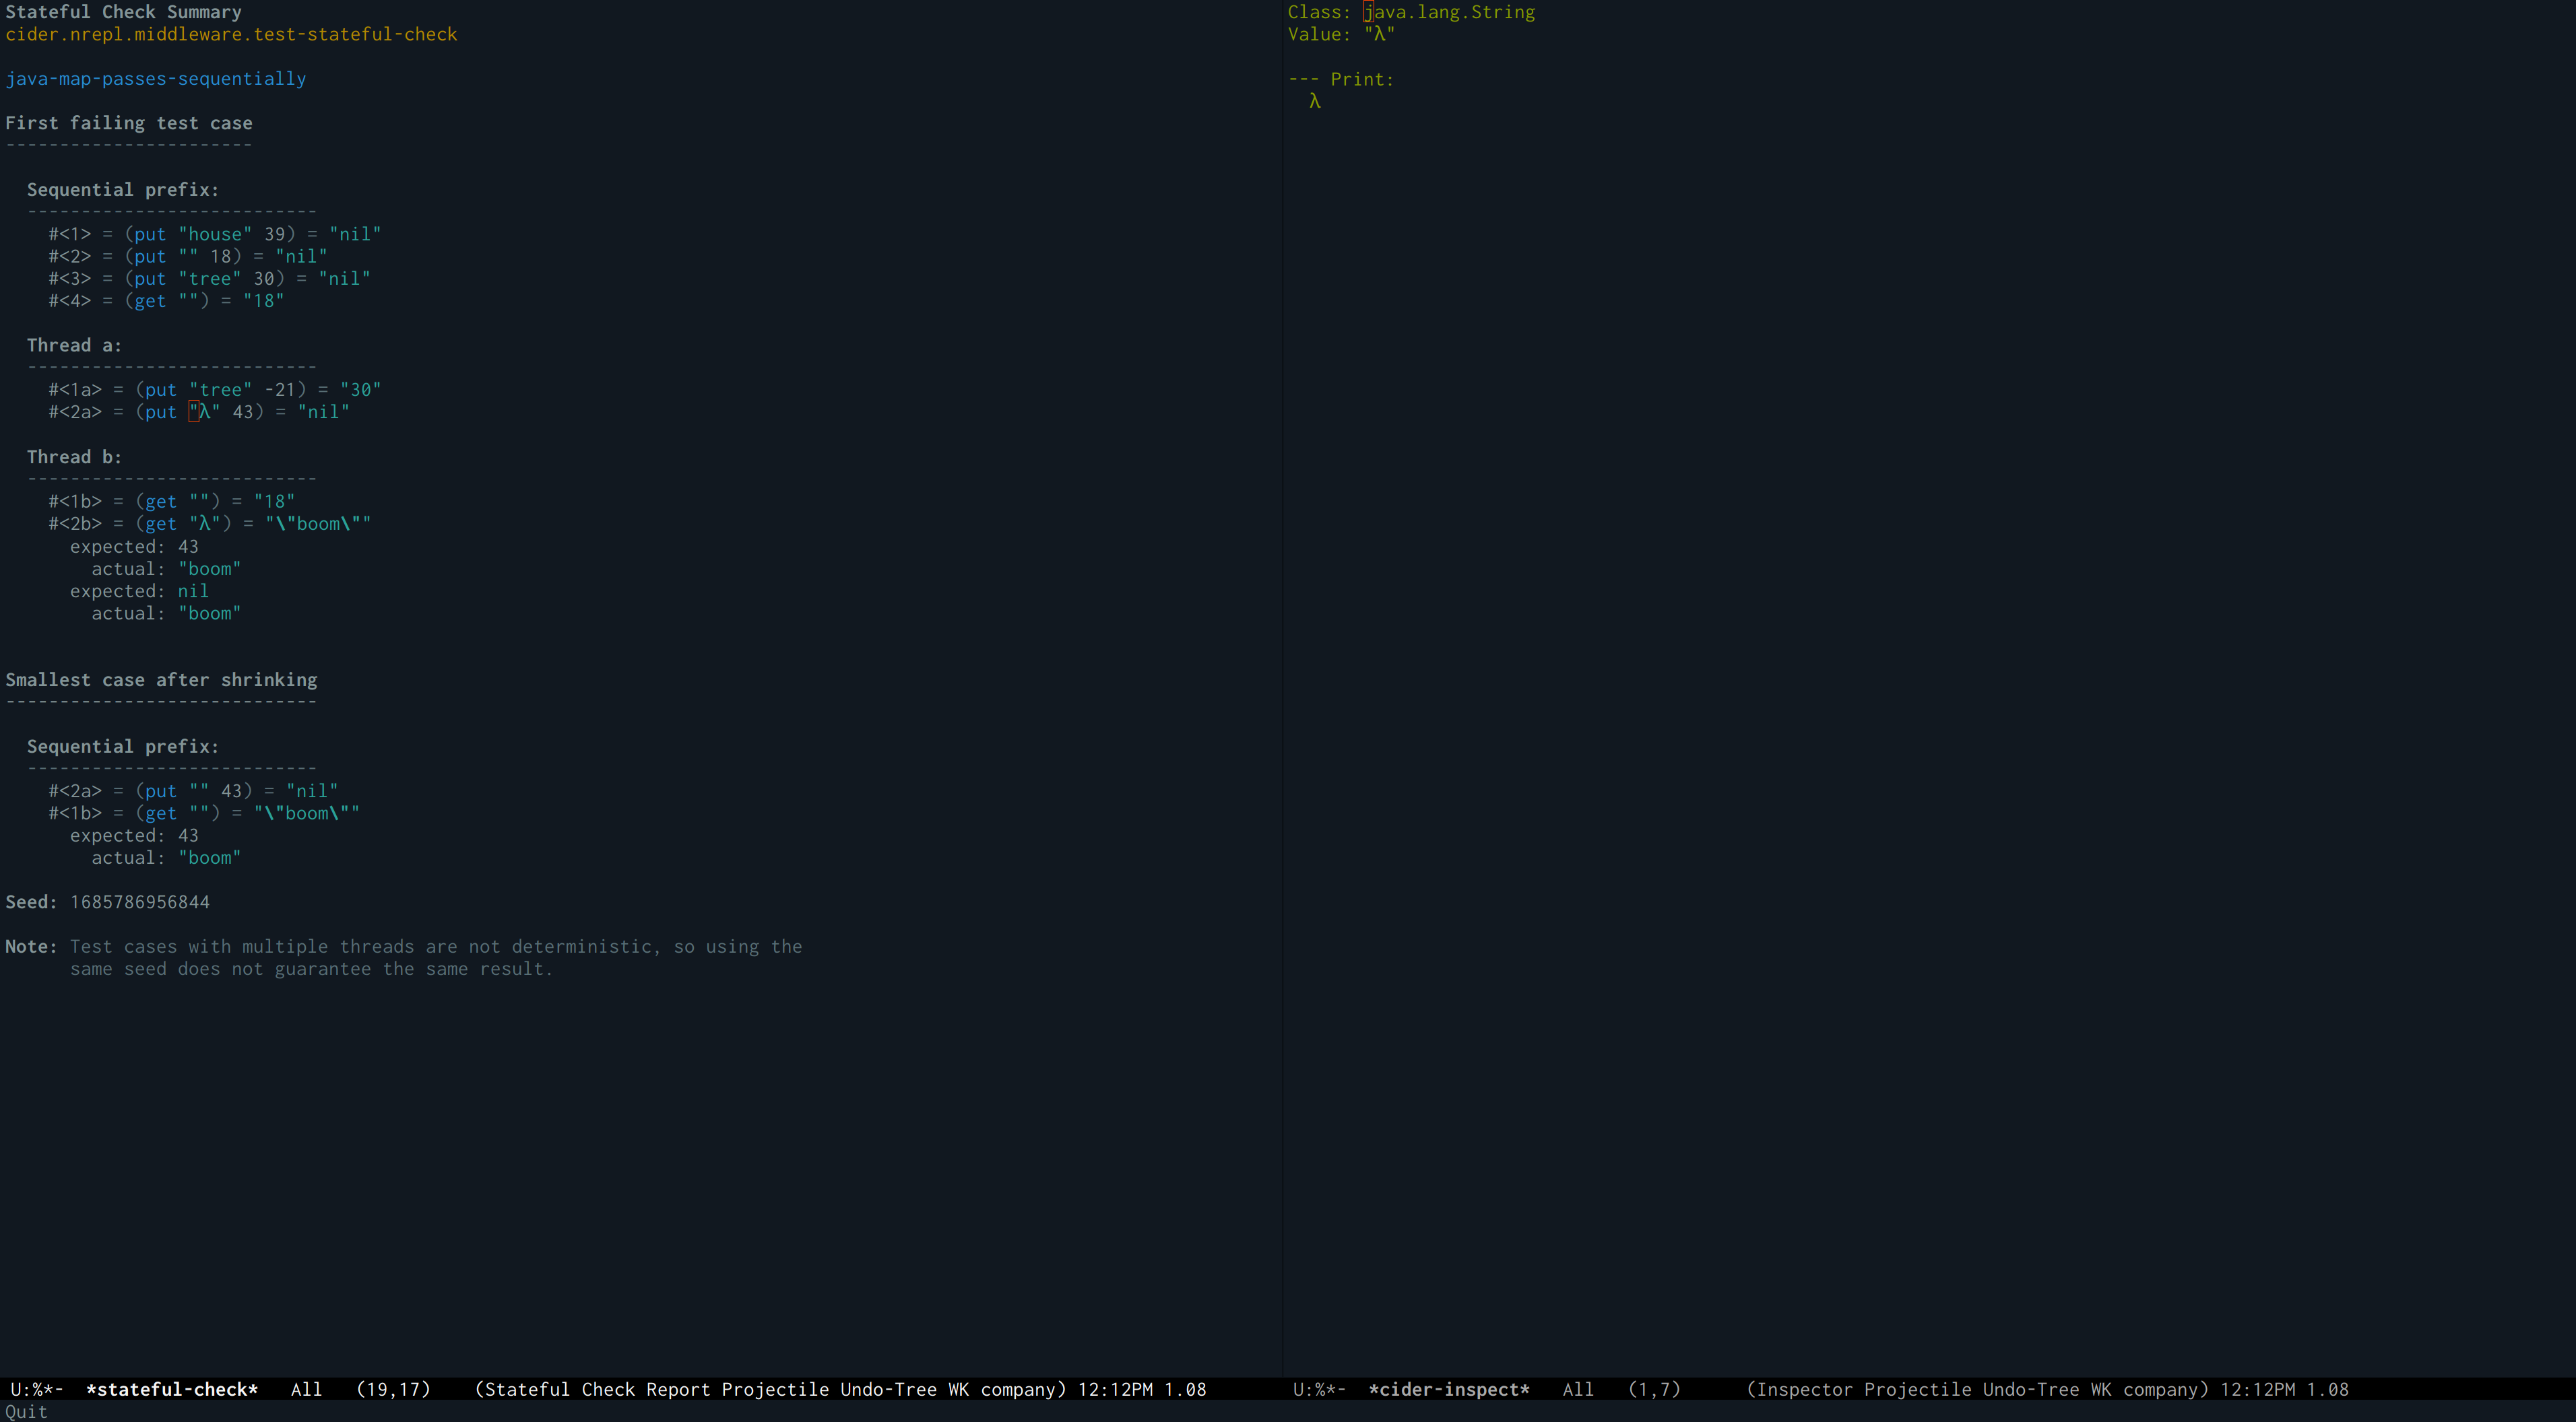Screen dimensions: 2576x1422
Task: Click the U:%*- status in left mode line
Action: [x=37, y=1389]
